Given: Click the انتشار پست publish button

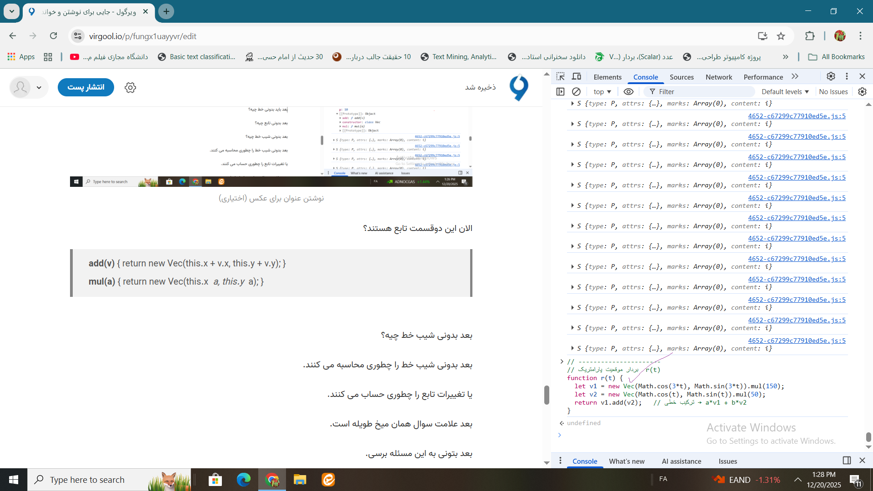Looking at the screenshot, I should click(x=85, y=87).
